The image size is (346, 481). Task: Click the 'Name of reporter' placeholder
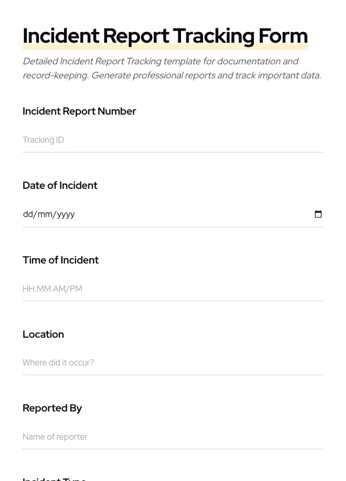tap(55, 436)
